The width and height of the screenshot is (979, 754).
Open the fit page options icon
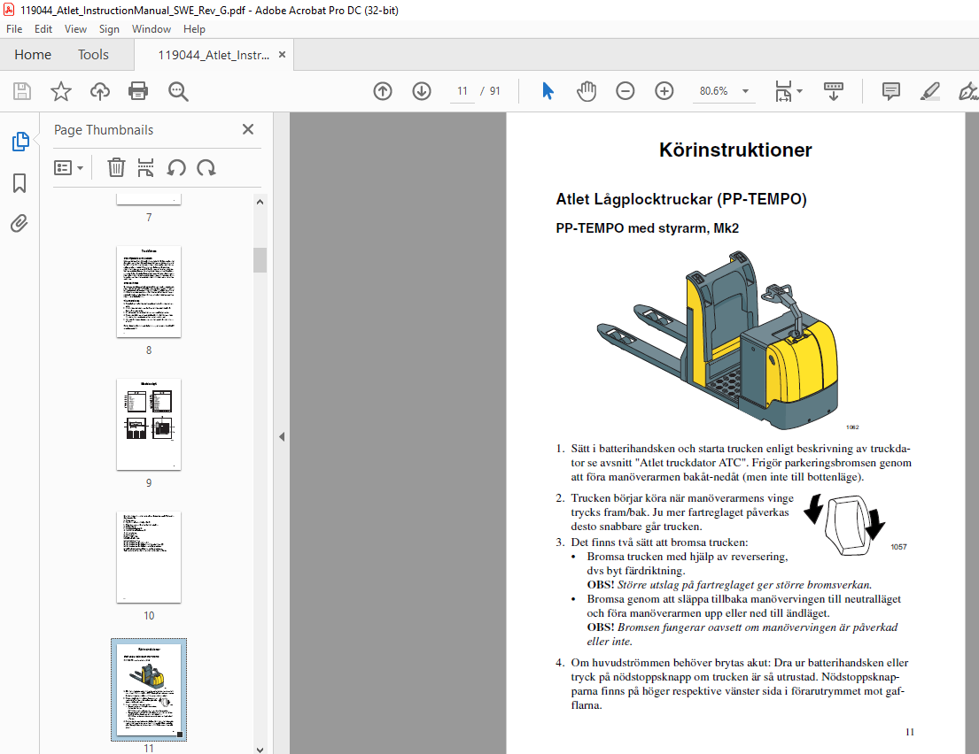[x=788, y=91]
